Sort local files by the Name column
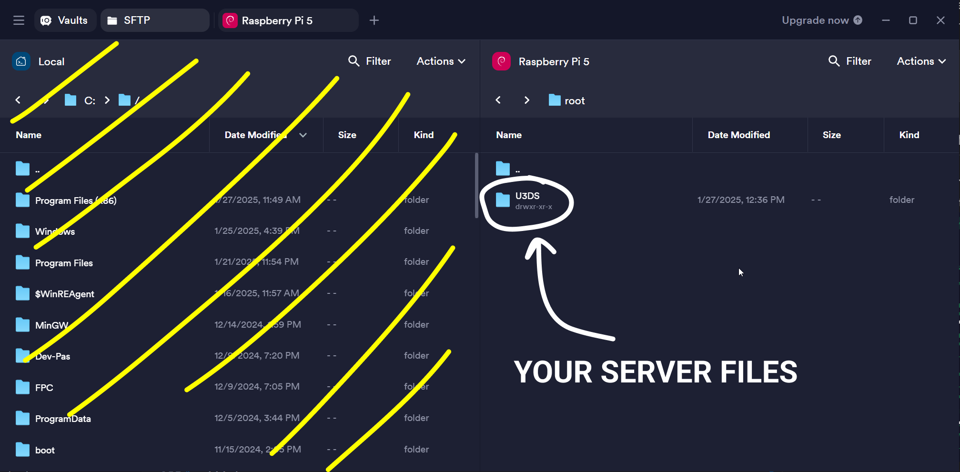This screenshot has width=960, height=472. [28, 135]
